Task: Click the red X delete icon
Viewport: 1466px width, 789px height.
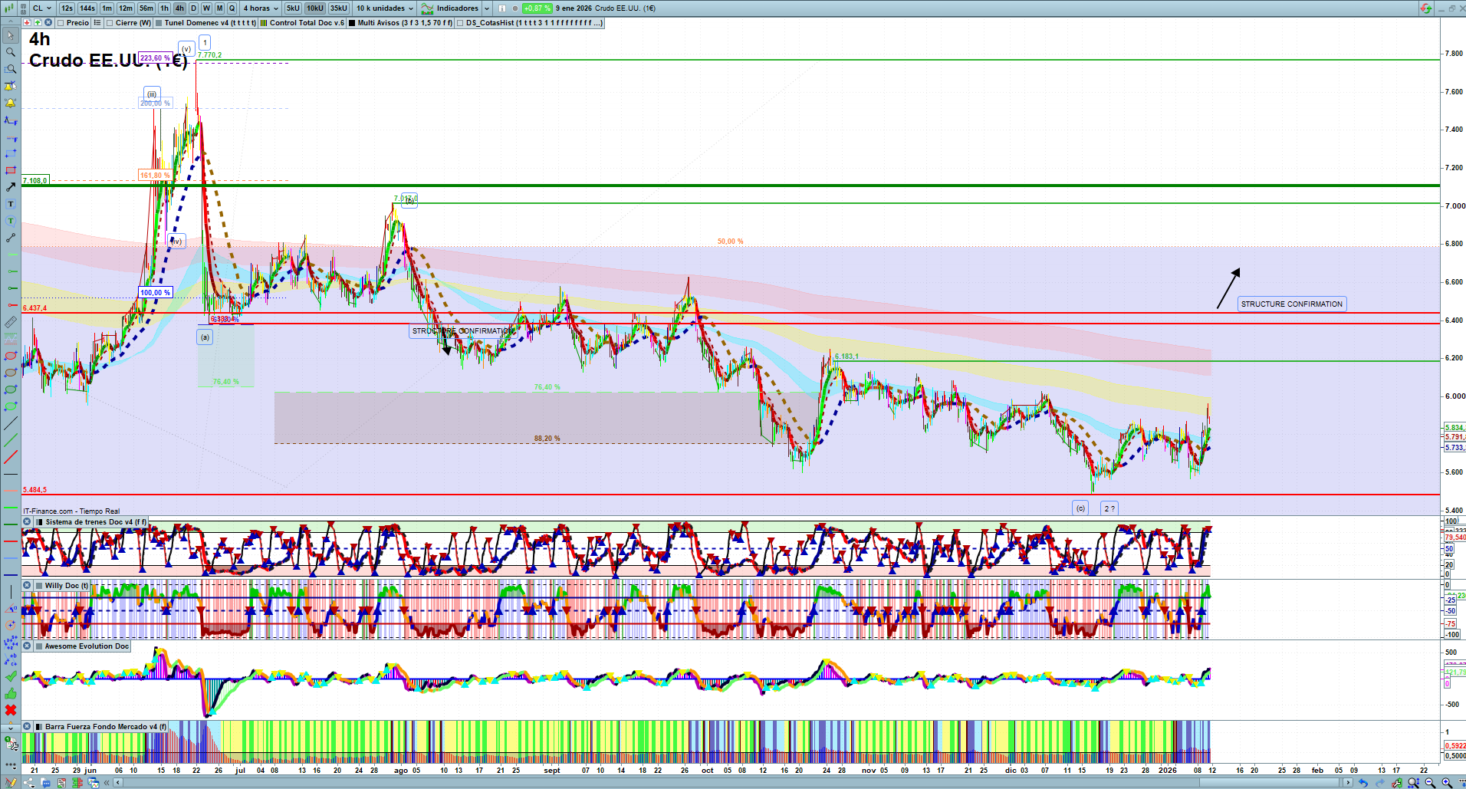Action: (x=11, y=710)
